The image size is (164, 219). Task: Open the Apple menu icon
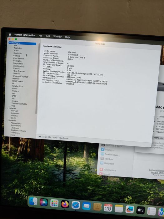tap(10, 34)
